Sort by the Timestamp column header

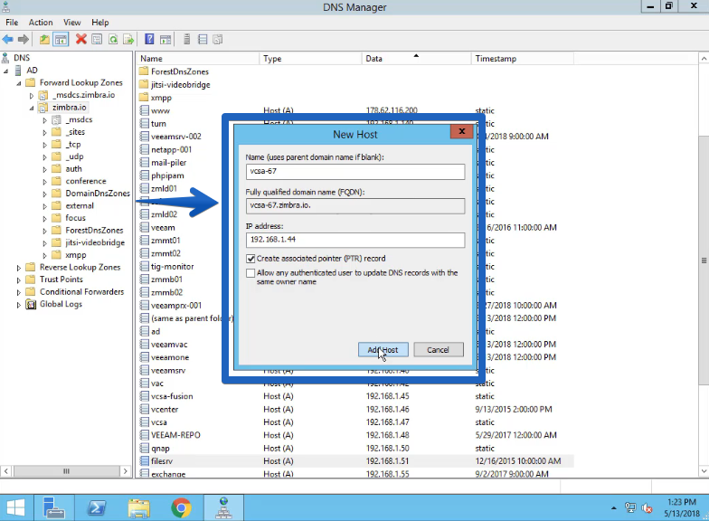[523, 58]
